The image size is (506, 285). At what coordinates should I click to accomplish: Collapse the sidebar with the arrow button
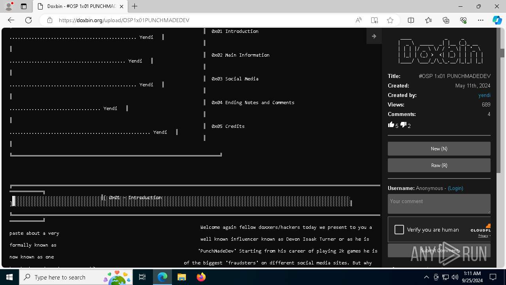[374, 36]
